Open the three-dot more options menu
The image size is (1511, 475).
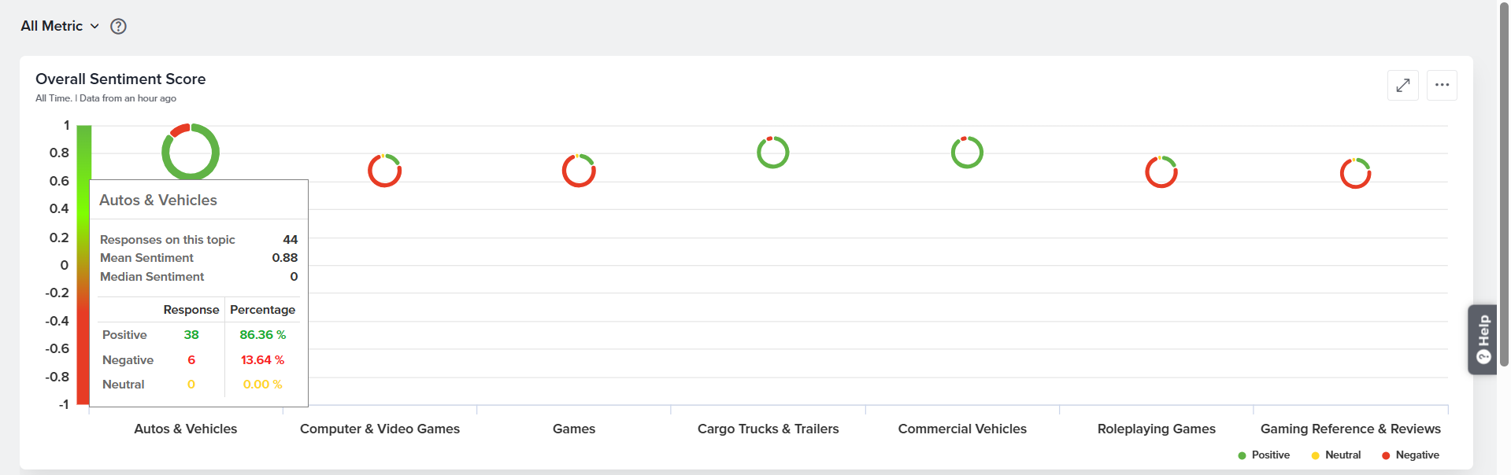coord(1442,85)
